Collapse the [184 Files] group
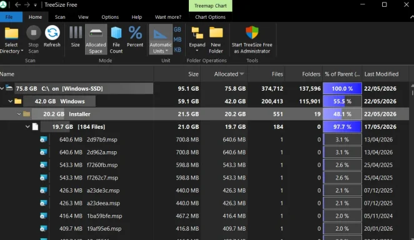414x240 pixels. (28, 127)
